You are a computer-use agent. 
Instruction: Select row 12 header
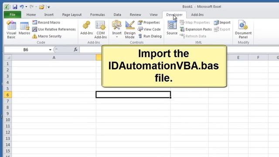[8, 132]
